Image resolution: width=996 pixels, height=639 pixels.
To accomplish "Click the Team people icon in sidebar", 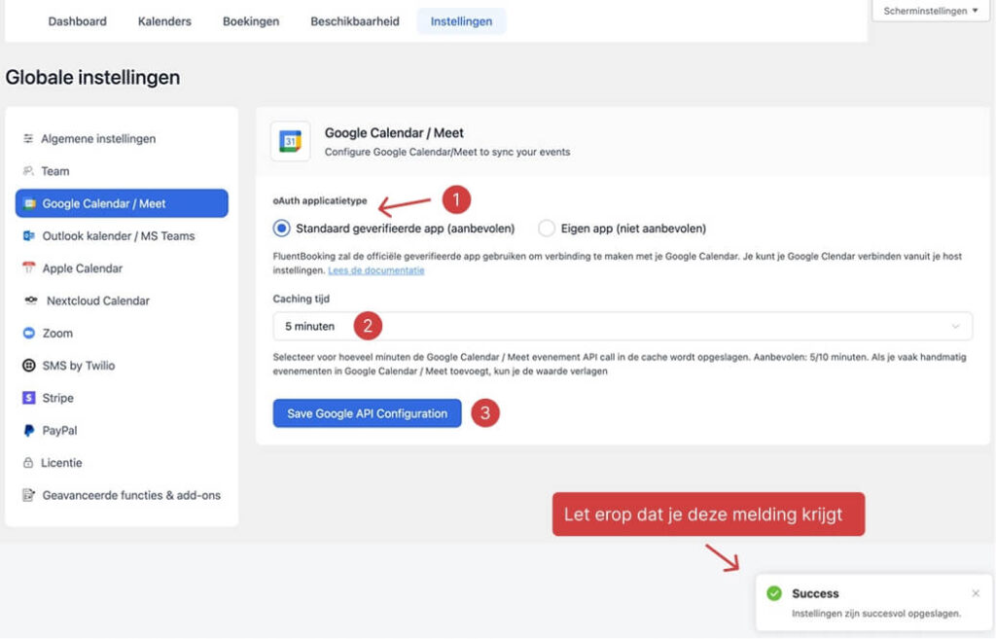I will (x=28, y=171).
